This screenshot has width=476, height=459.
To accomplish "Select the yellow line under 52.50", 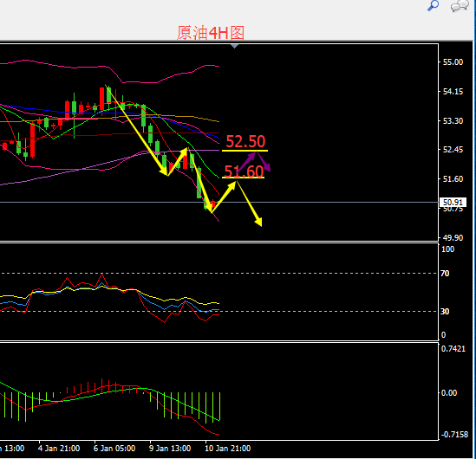I will [x=245, y=151].
